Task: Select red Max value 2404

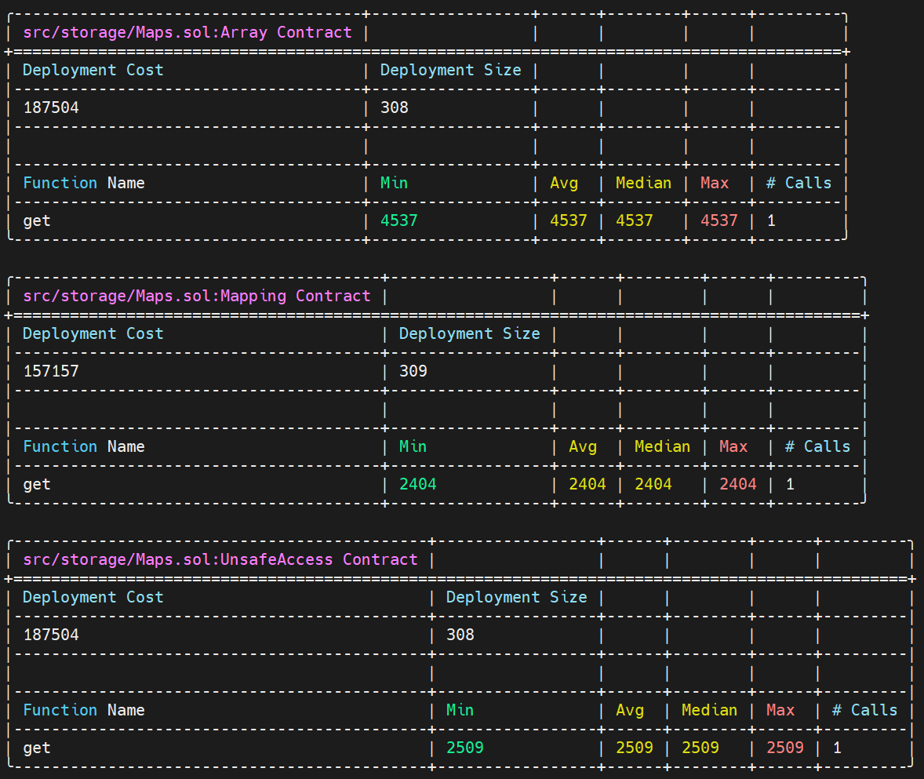Action: coord(738,484)
